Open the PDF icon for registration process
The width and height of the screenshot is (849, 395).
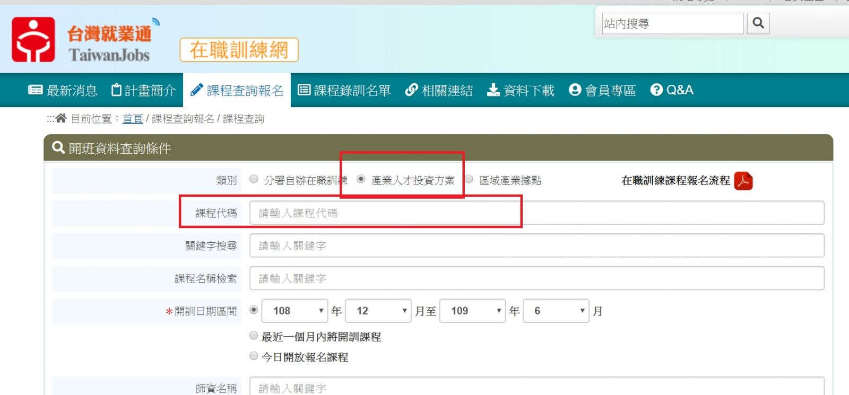pos(743,181)
